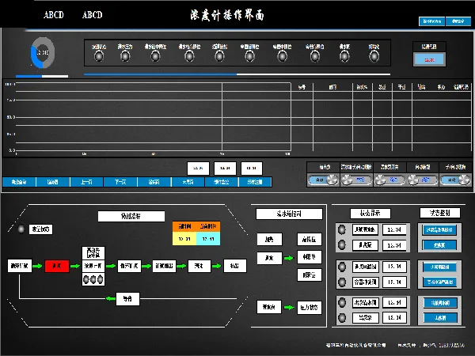Viewport: 475px width, 356px height.
Task: Click the last indicator lamp in the top row
Action: click(374, 56)
